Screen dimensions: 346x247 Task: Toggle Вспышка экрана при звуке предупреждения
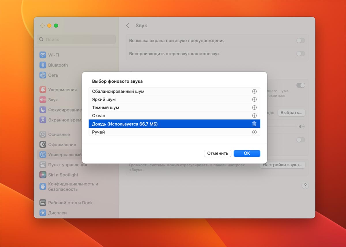click(x=300, y=41)
